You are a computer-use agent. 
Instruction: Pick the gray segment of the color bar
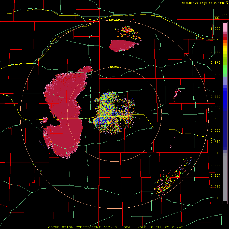click(225, 177)
